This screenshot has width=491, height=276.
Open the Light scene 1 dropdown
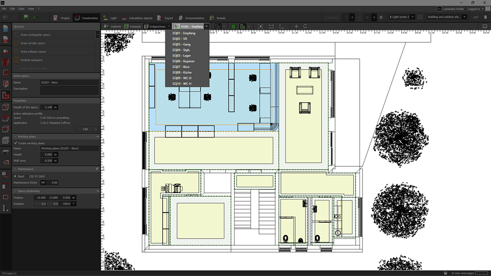tap(402, 17)
